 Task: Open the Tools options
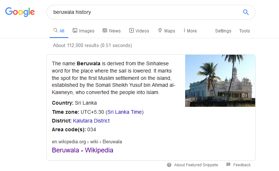coord(244,31)
